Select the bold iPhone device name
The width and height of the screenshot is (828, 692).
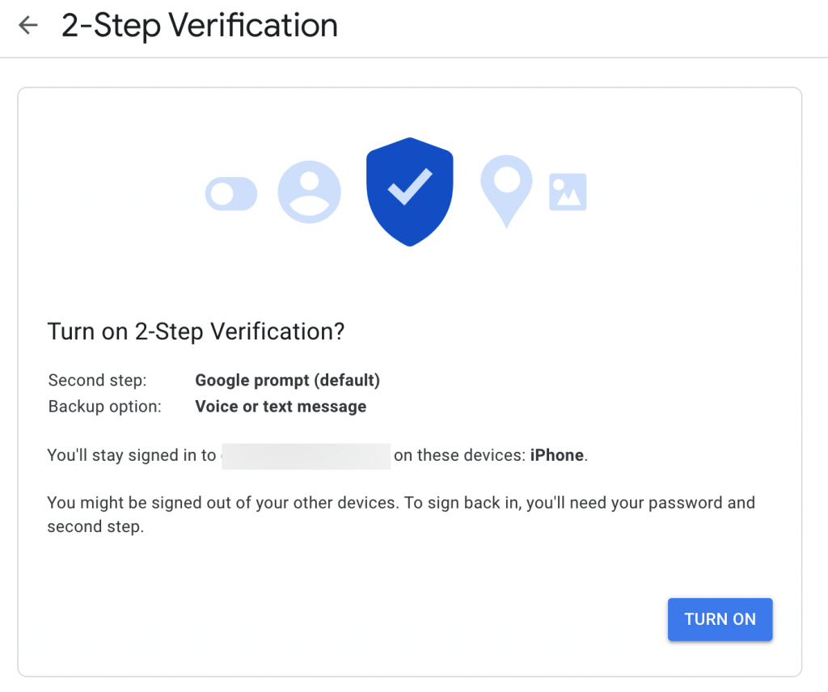tap(557, 455)
